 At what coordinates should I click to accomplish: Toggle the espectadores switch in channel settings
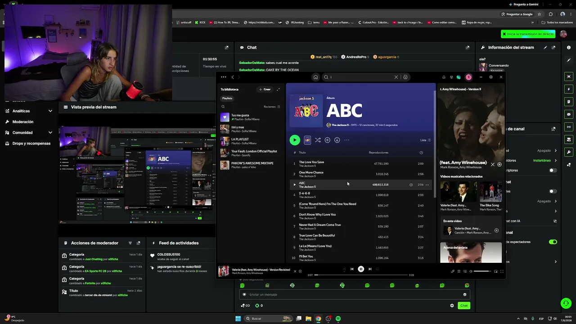point(553,242)
